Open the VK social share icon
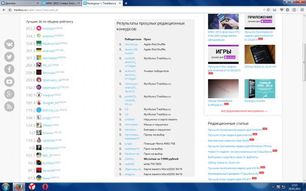 9,44
